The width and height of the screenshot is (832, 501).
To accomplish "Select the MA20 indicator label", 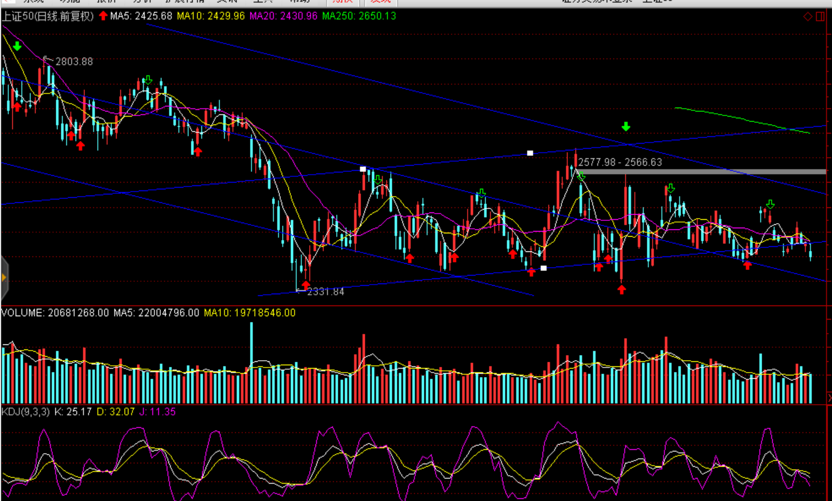I will (283, 16).
